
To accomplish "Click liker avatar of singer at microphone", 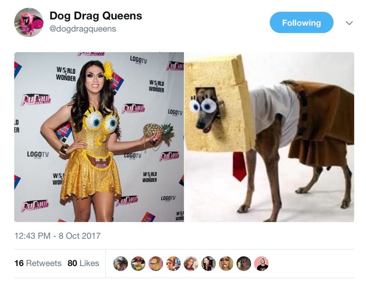I will pos(209,264).
